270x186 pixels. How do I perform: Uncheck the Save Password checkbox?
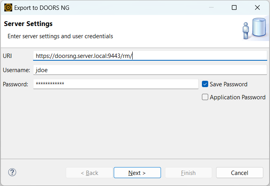pyautogui.click(x=205, y=84)
